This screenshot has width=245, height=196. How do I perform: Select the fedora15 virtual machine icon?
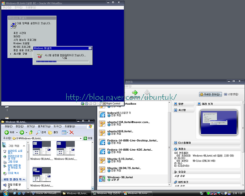102,115
